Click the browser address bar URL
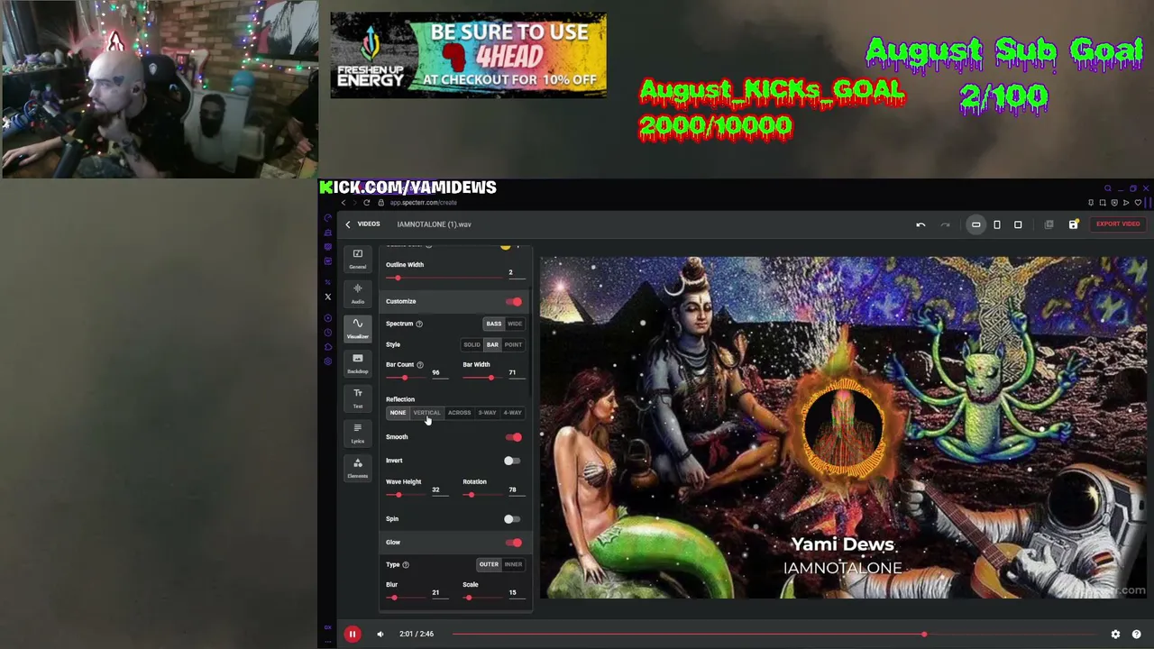Viewport: 1154px width, 649px height. pyautogui.click(x=423, y=203)
